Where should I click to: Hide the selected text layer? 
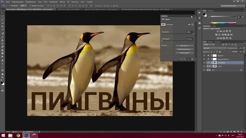204,63
